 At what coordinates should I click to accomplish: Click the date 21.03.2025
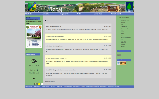click(107, 46)
